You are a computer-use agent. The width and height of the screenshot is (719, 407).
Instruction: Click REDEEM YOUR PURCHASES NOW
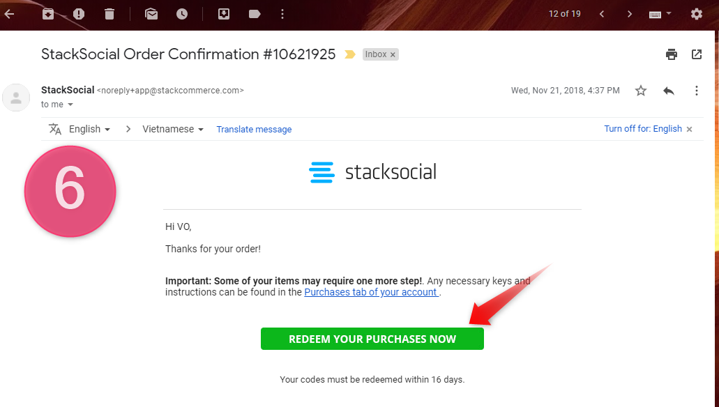point(372,339)
